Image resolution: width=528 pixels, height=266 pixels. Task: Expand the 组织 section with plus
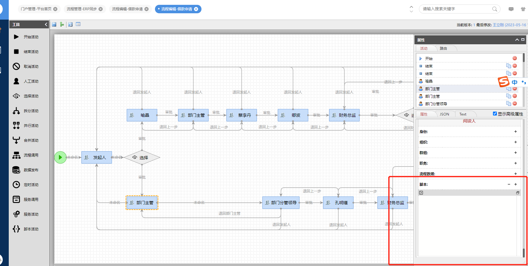tap(516, 142)
